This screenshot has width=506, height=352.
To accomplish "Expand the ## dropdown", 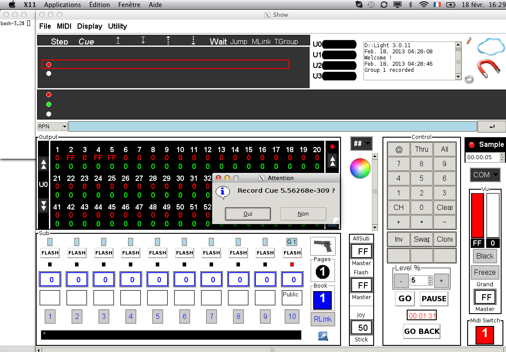I will pos(361,143).
